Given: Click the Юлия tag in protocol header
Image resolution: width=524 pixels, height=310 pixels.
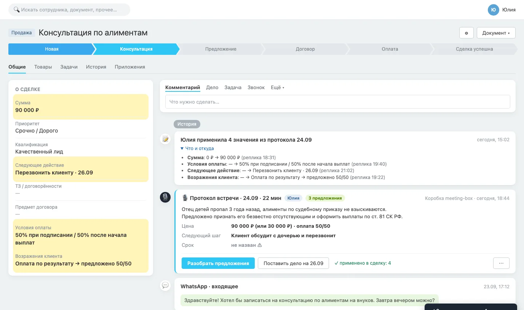Looking at the screenshot, I should (294, 198).
